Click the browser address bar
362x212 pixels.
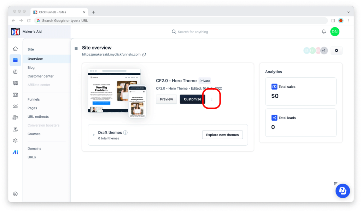[181, 20]
